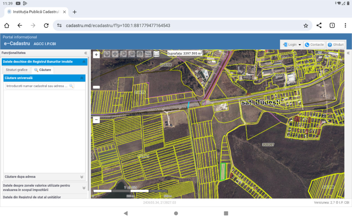The width and height of the screenshot is (352, 220).
Task: Click the sat. Budești label on the map
Action: [x=261, y=102]
